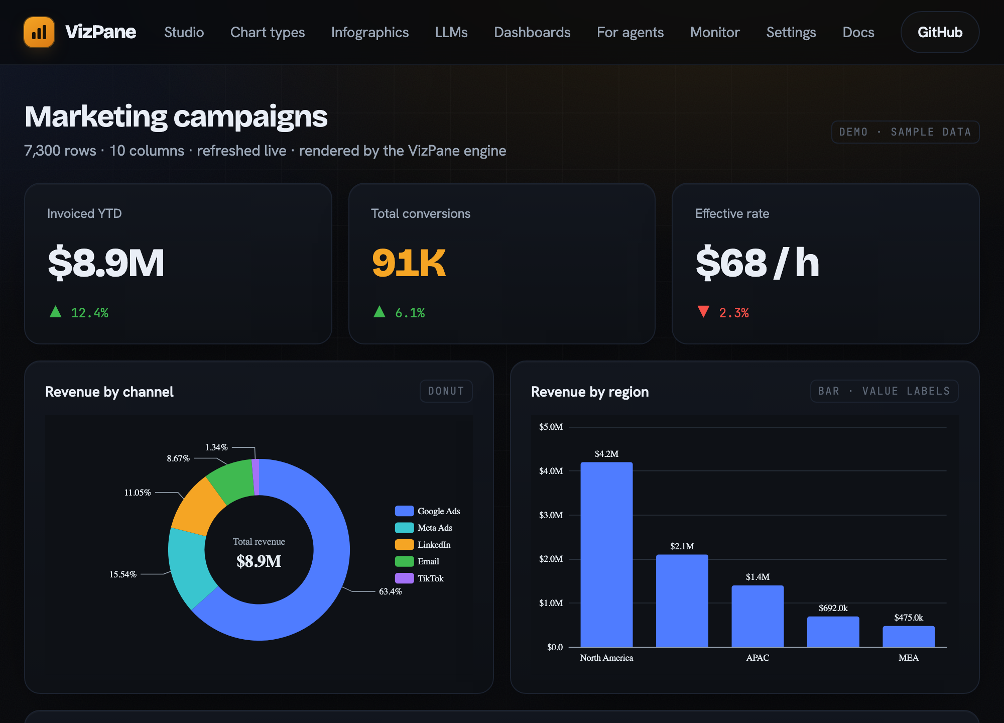Click the $2.1M revenue bar
This screenshot has height=723, width=1004.
tap(682, 600)
